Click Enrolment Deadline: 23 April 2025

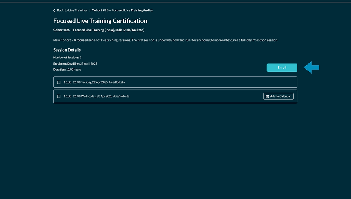coord(75,64)
